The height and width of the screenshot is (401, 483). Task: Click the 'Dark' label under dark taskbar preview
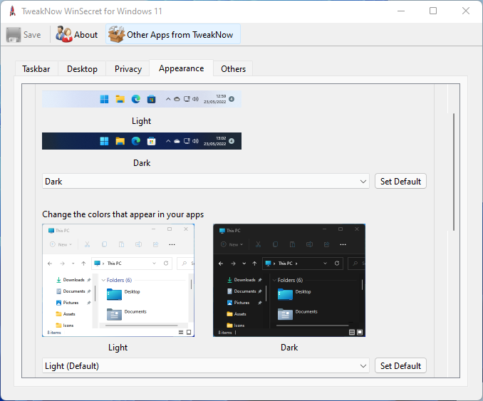point(142,163)
